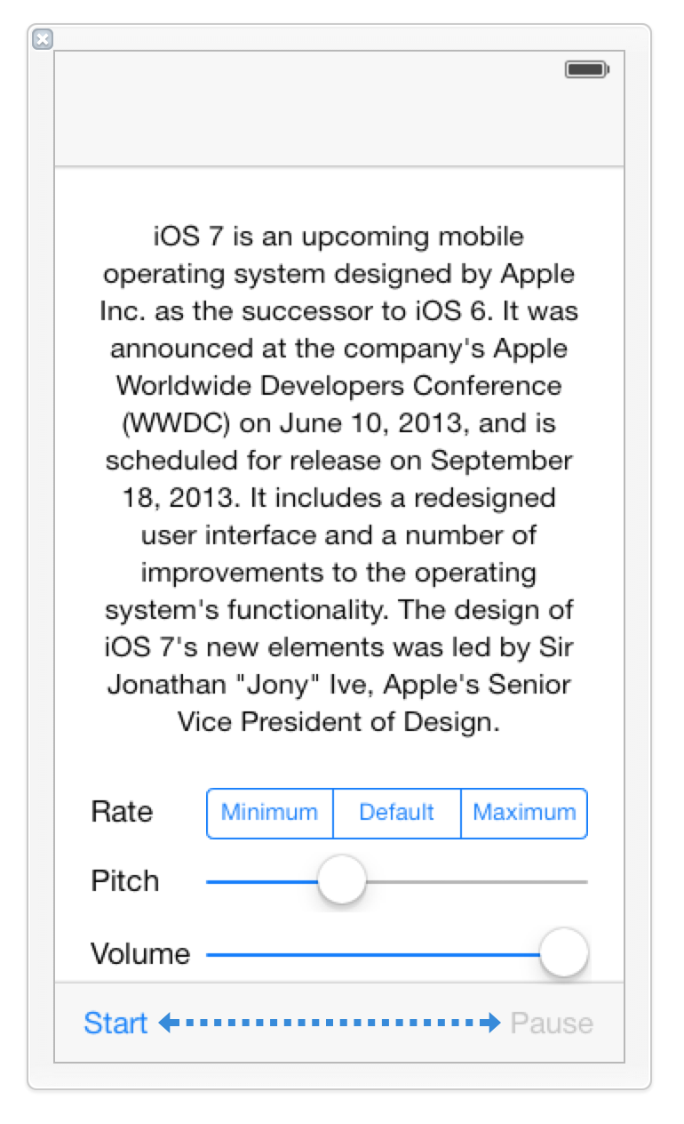Click the iOS 7 description text view
The image size is (684, 1124).
tap(339, 479)
